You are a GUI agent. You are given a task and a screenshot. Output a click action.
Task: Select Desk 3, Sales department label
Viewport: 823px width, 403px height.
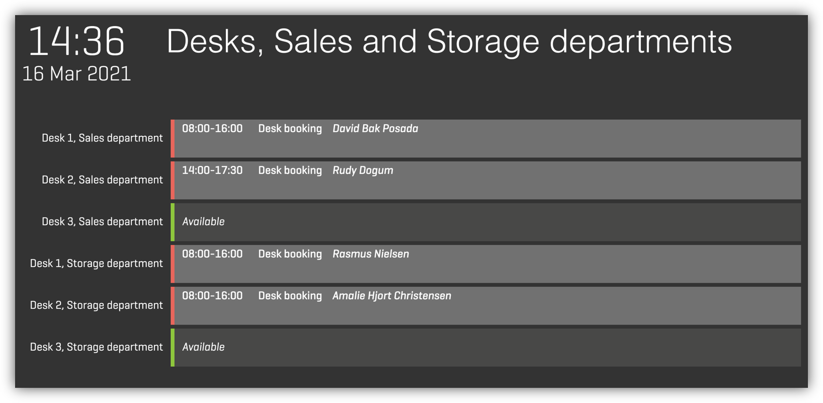point(102,221)
